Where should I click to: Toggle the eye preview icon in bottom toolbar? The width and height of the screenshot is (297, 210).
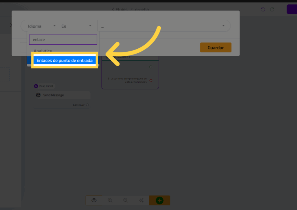[x=94, y=200]
